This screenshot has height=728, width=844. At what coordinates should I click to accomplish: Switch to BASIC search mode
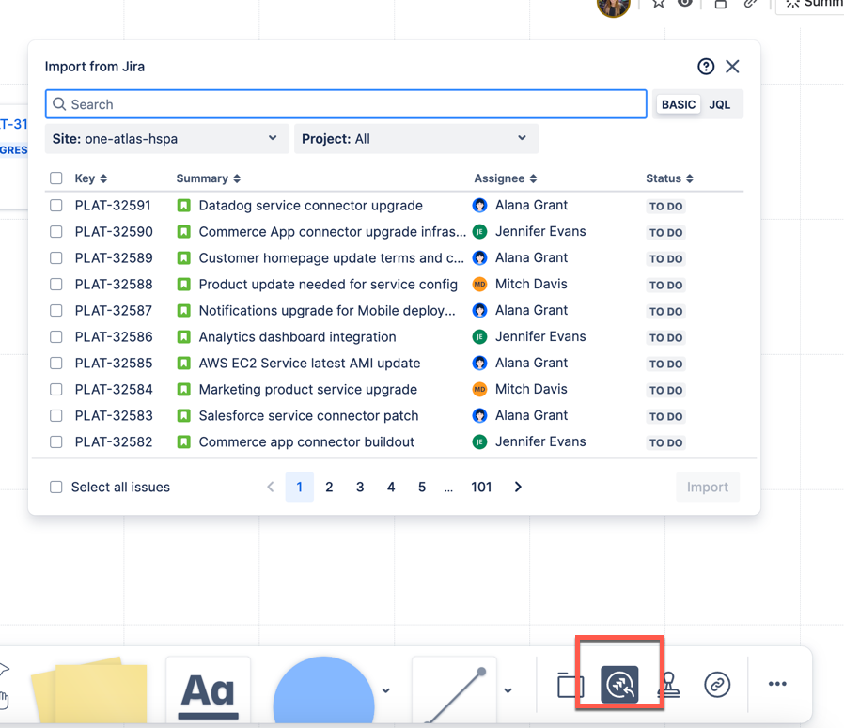(x=679, y=104)
